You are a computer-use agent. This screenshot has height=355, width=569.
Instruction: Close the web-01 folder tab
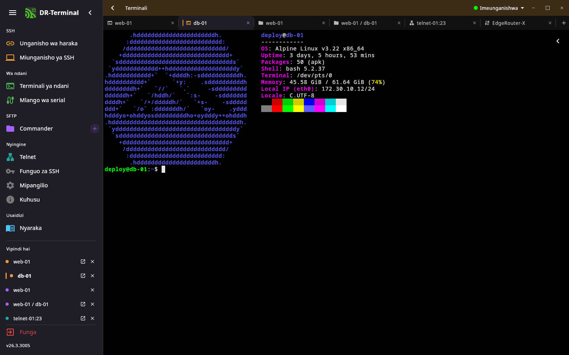coord(324,23)
